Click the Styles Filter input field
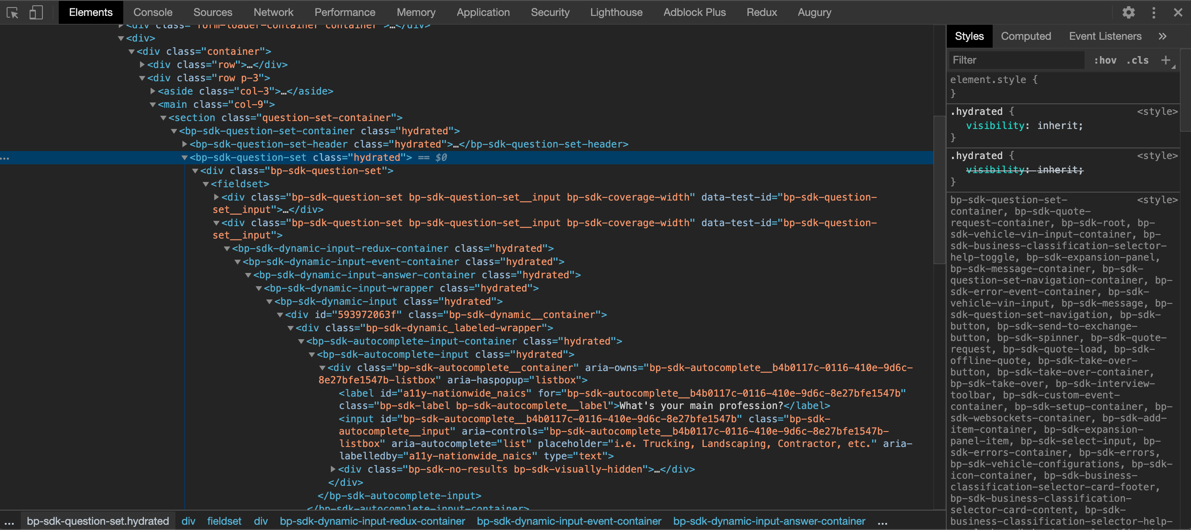This screenshot has height=530, width=1191. [1016, 60]
